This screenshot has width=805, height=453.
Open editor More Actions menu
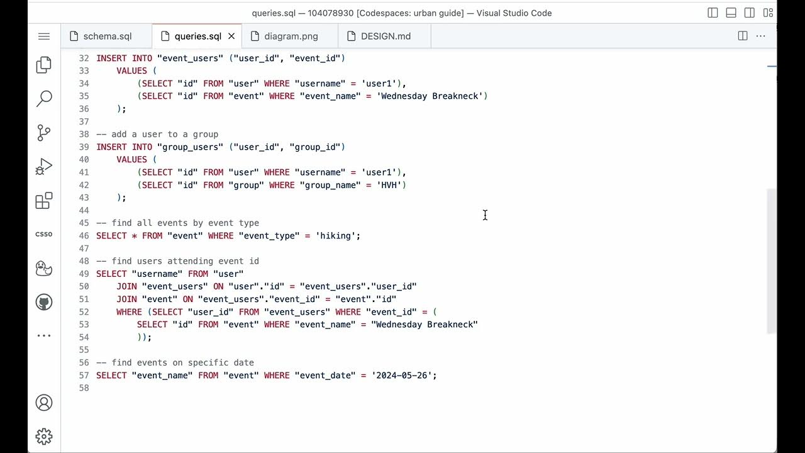(x=761, y=36)
